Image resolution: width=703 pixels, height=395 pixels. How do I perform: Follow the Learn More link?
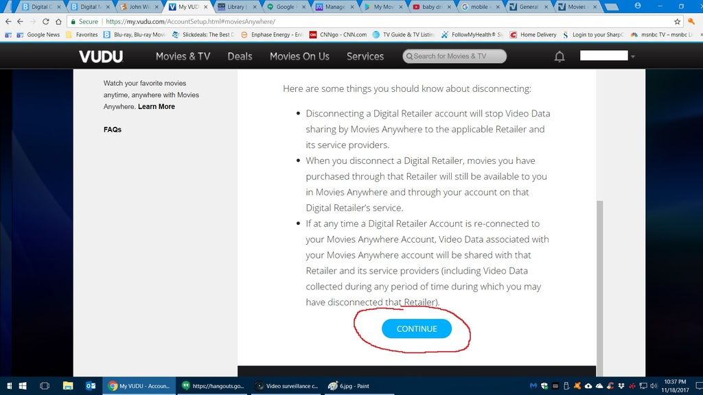[x=157, y=106]
